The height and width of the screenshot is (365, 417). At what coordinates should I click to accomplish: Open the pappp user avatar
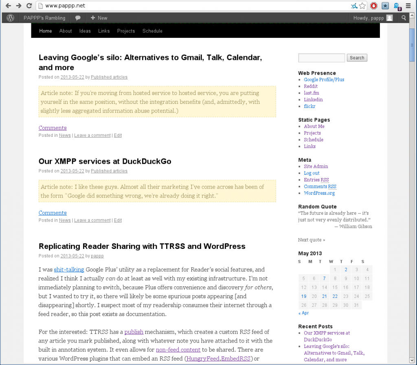coord(390,18)
